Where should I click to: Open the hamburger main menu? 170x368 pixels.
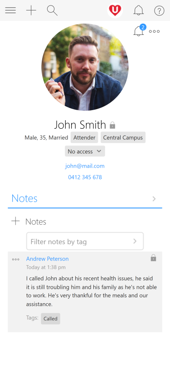pos(10,10)
